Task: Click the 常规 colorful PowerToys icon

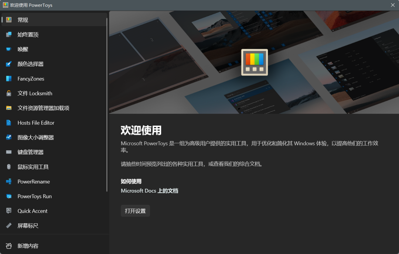Action: (x=8, y=20)
